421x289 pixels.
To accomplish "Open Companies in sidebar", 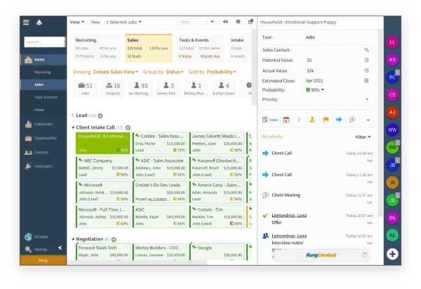I will 44,124.
